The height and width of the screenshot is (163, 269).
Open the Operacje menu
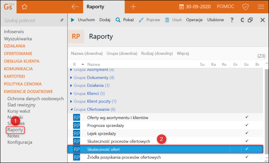tap(194, 20)
